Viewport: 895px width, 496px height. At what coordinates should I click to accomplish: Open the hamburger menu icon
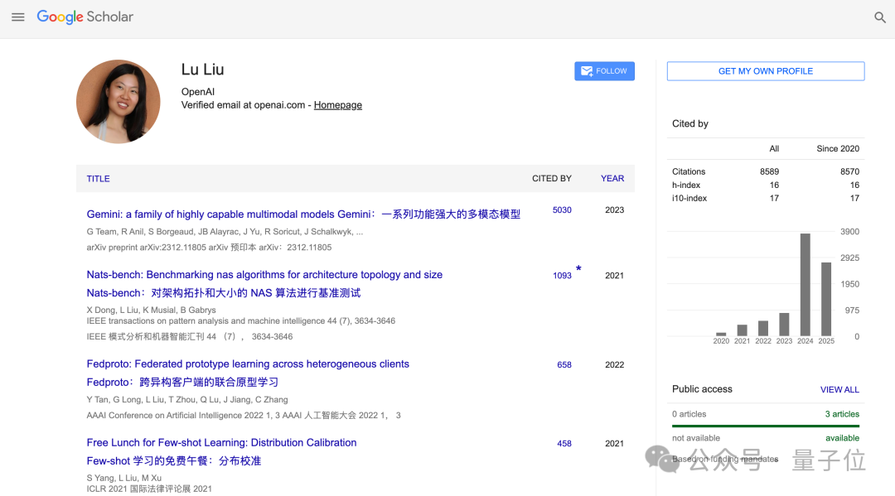point(17,17)
